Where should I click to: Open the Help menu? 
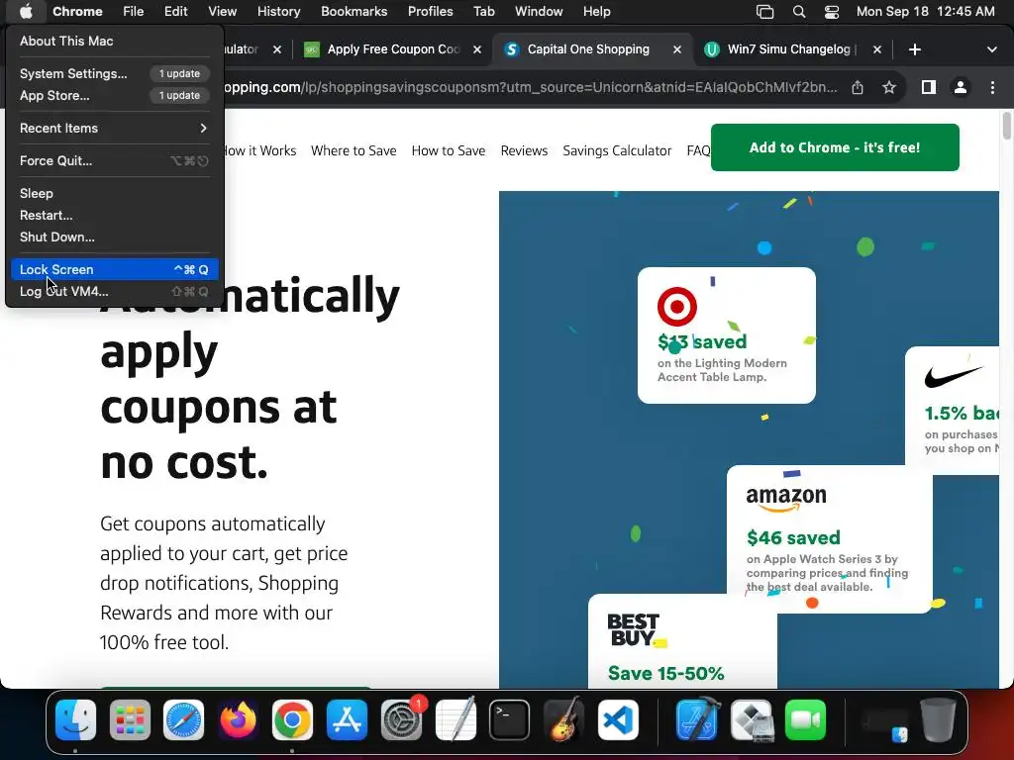click(x=596, y=11)
